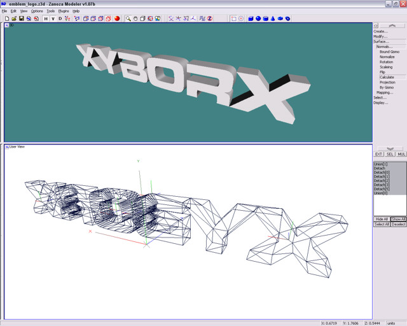Image resolution: width=407 pixels, height=326 pixels.
Task: Click the red render sphere icon
Action: [117, 18]
